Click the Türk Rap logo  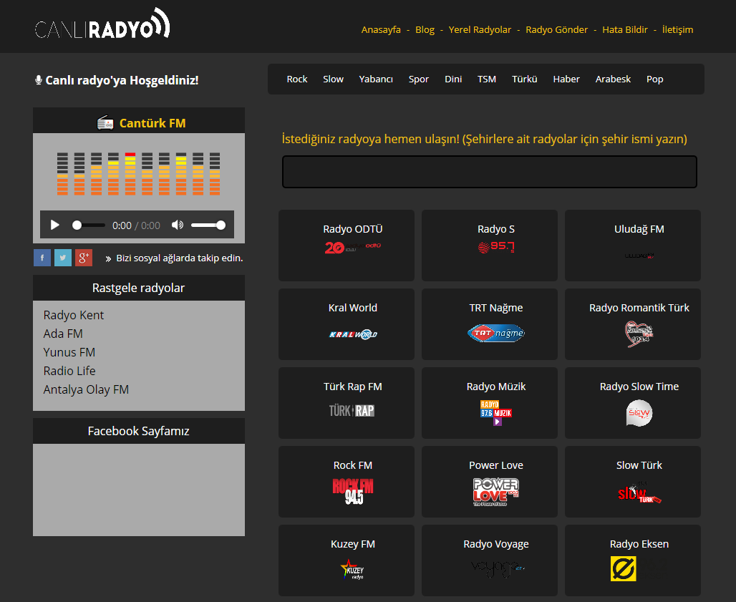coord(352,411)
